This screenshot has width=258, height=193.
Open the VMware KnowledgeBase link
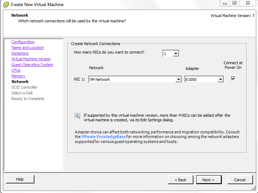[x=103, y=137]
